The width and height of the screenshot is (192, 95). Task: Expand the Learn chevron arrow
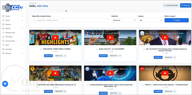pyautogui.click(x=22, y=45)
